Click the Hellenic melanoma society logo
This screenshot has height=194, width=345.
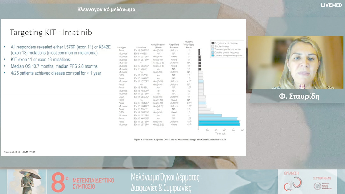click(319, 186)
